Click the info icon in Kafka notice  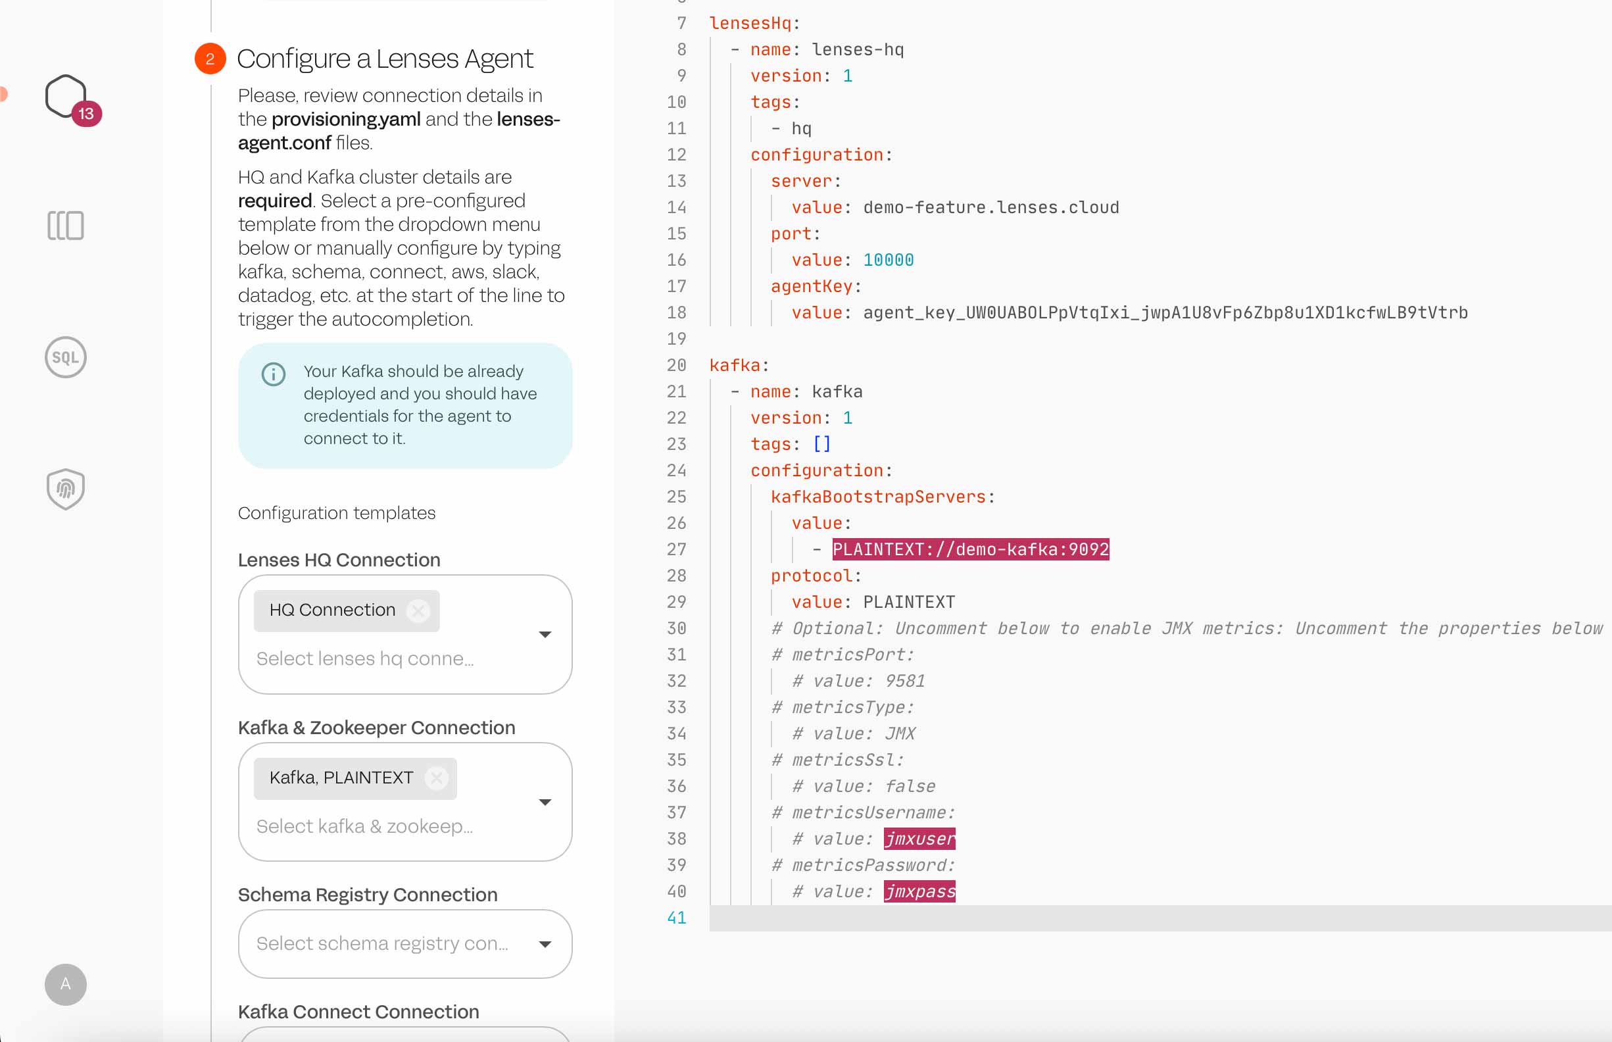pos(274,374)
